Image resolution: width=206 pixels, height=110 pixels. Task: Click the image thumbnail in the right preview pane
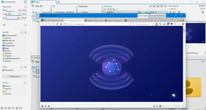coord(195,33)
